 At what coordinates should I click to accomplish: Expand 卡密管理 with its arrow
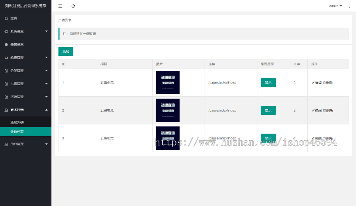(46, 84)
